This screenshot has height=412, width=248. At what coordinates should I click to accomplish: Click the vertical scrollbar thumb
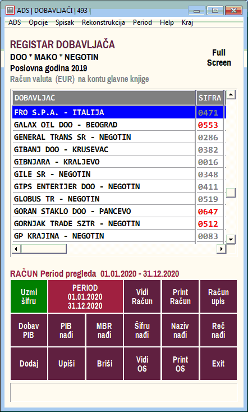(x=231, y=193)
